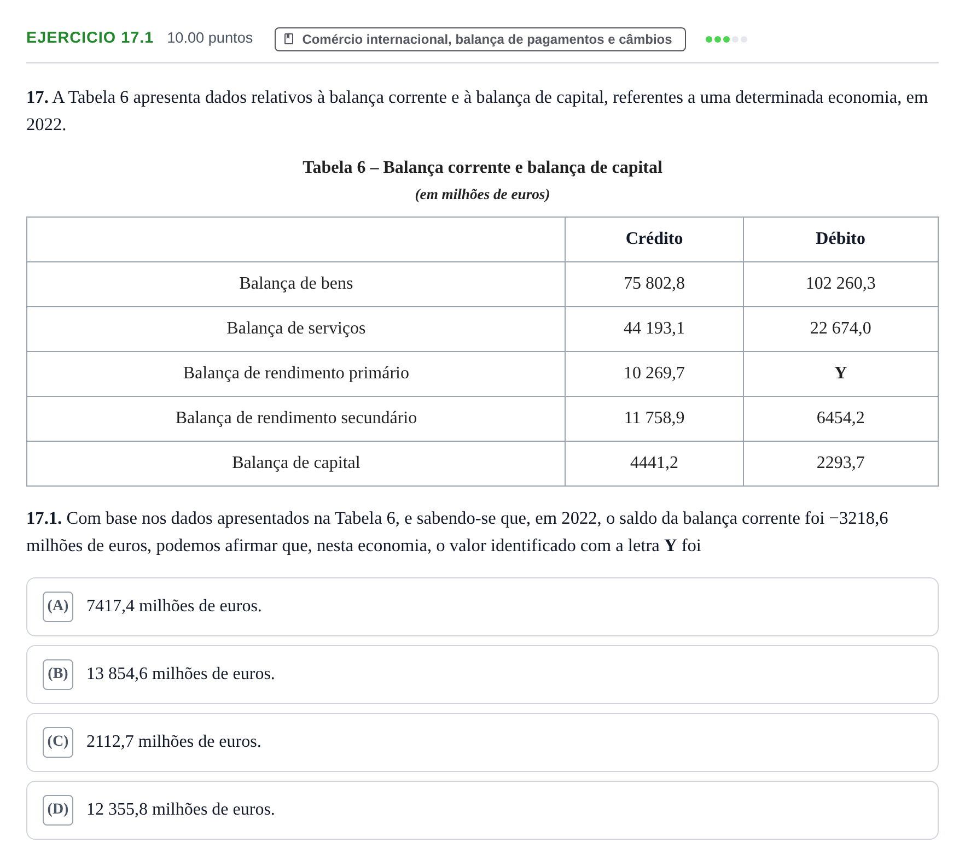Screen dimensions: 965x866
Task: Click the '10.00 puntos' label
Action: (210, 38)
